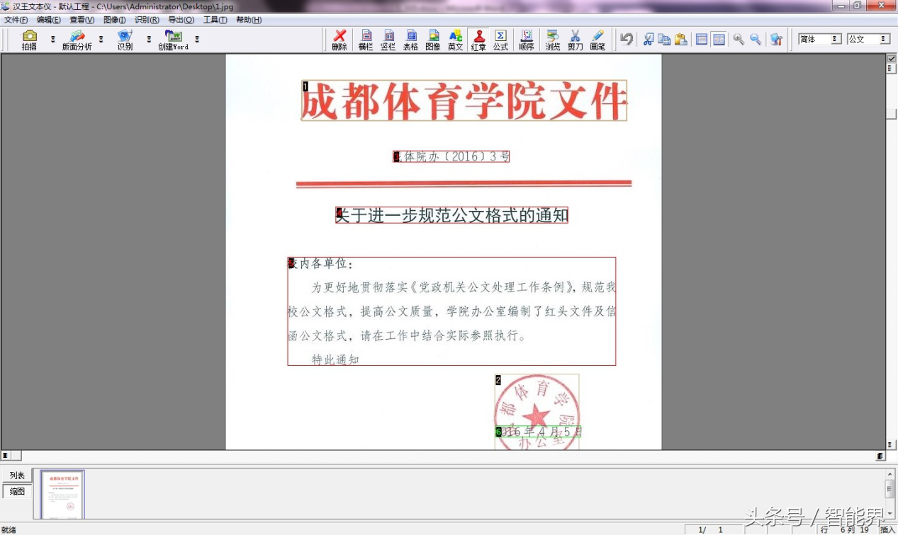The image size is (898, 535).
Task: Click the down arrow of document scrollbar
Action: pos(891,444)
